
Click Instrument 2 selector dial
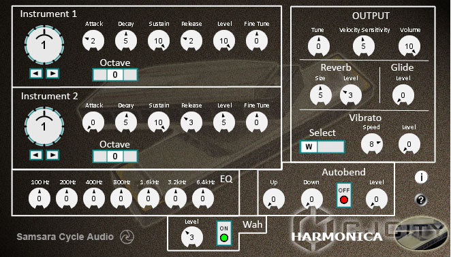click(44, 126)
